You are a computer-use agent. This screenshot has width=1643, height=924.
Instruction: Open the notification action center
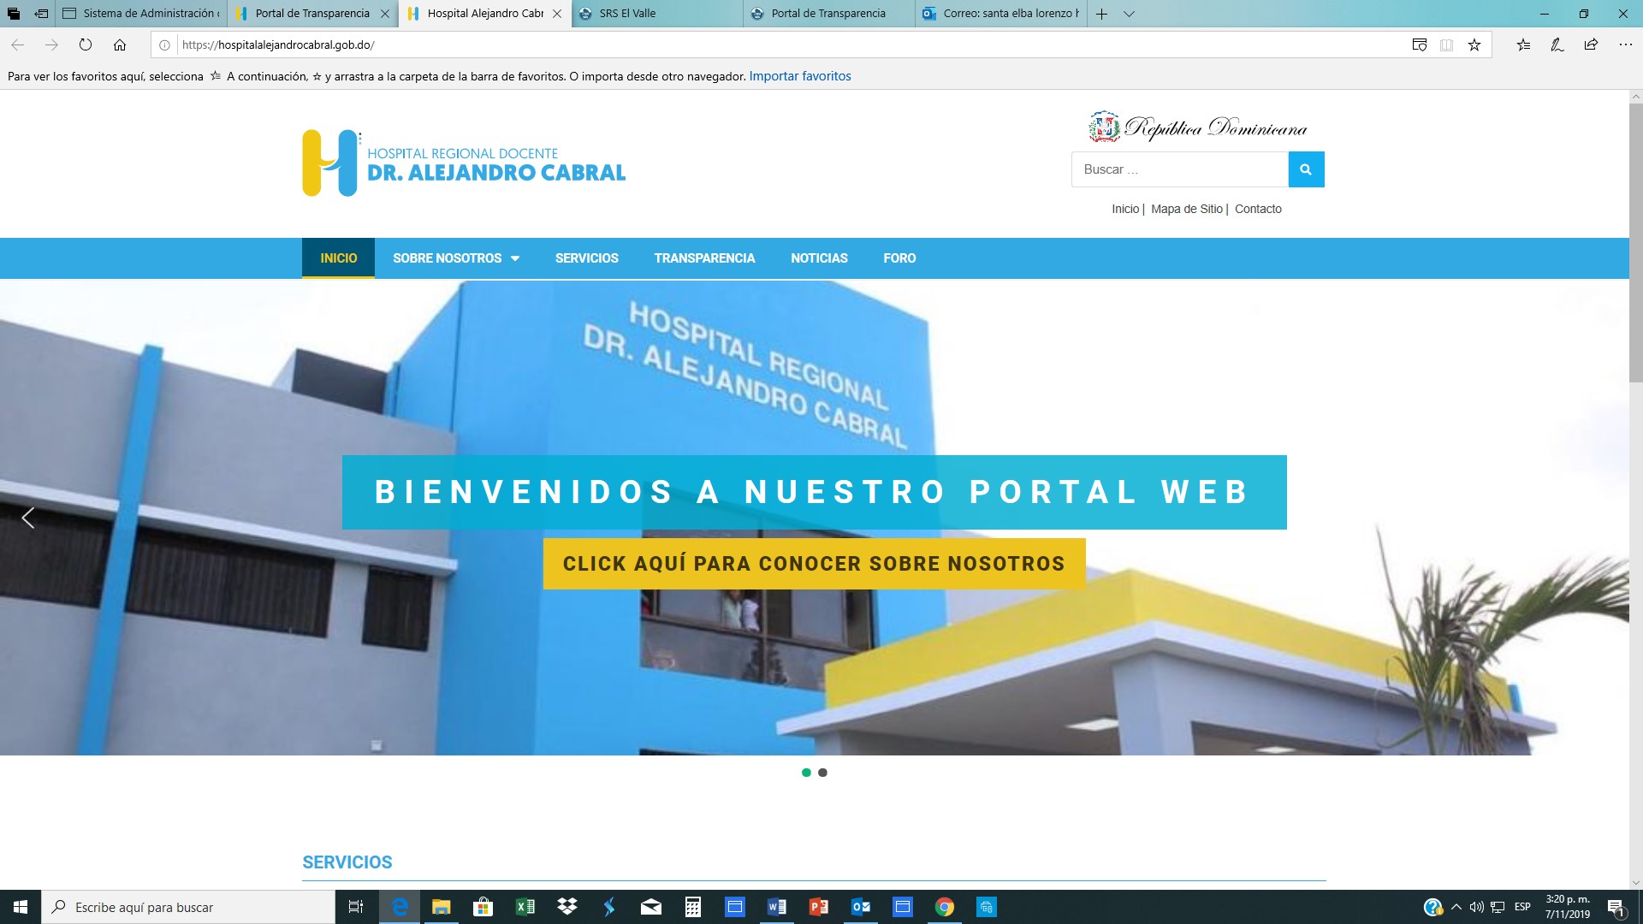tap(1616, 907)
